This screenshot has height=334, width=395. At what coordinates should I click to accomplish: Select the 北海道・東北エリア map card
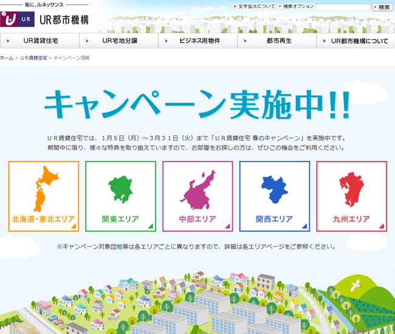44,196
